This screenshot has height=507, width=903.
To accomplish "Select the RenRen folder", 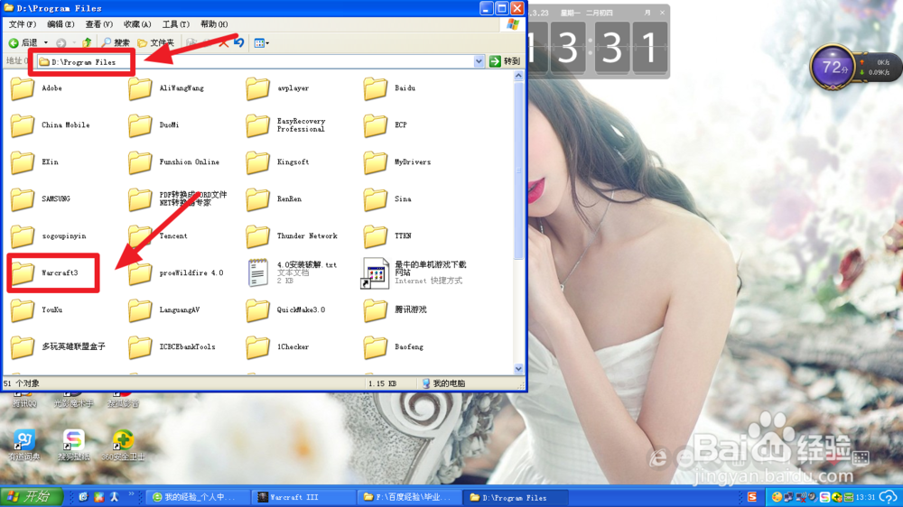I will click(x=275, y=198).
